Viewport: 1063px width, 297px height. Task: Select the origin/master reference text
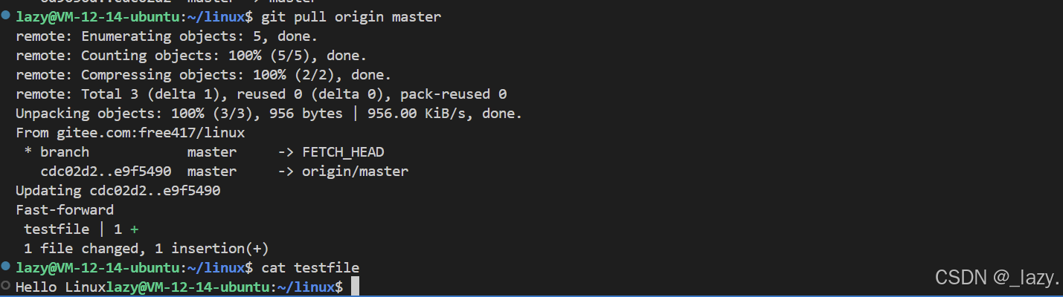tap(356, 172)
